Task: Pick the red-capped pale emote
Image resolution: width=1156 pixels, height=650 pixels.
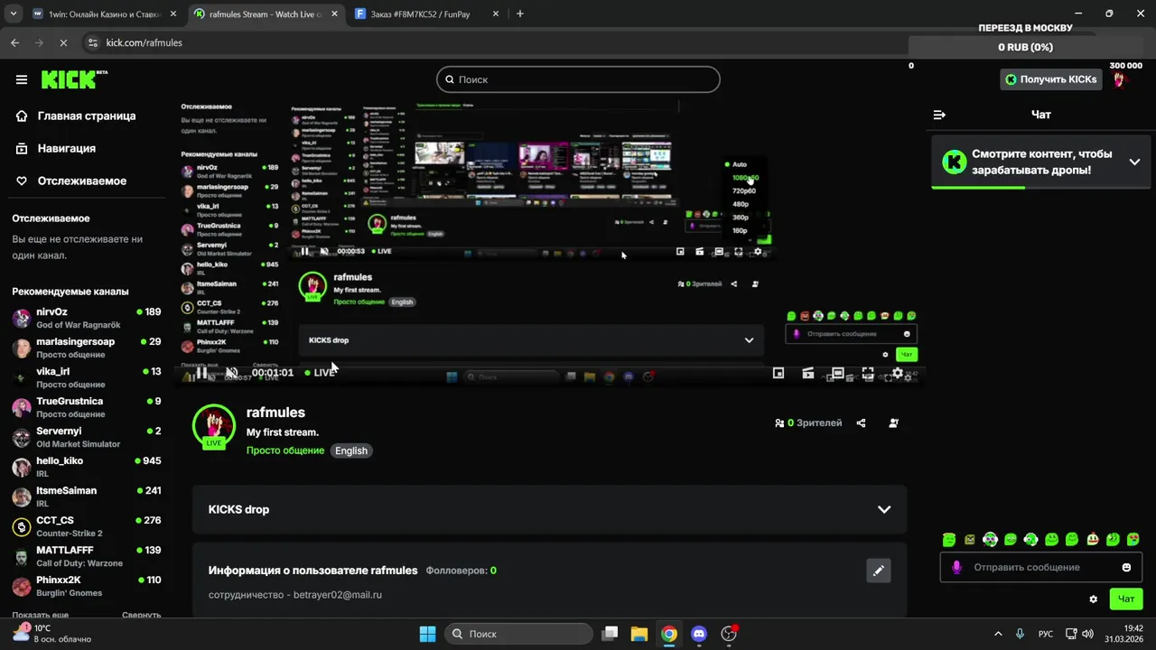Action: 1092,540
